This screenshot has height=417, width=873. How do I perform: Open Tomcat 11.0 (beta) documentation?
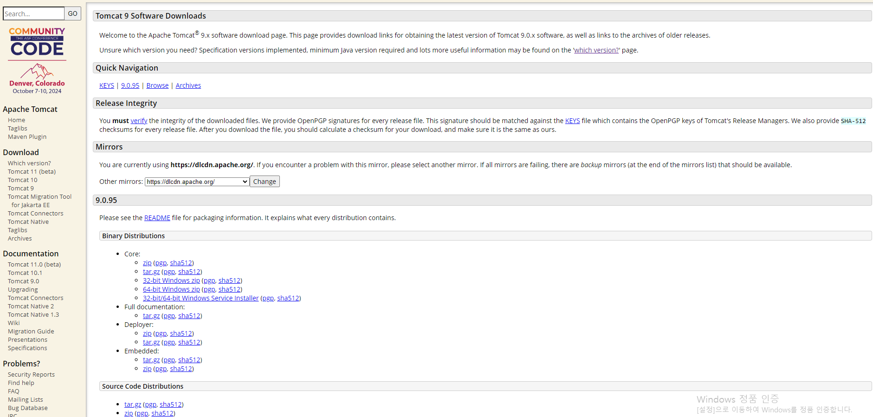click(34, 264)
